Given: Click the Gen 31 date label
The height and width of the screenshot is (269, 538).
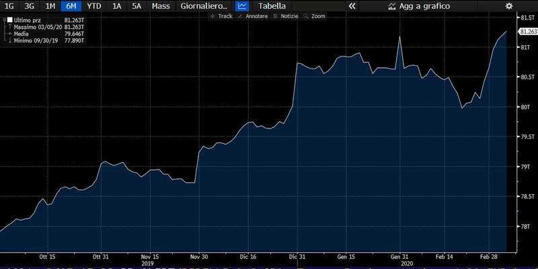Looking at the screenshot, I should coord(400,257).
